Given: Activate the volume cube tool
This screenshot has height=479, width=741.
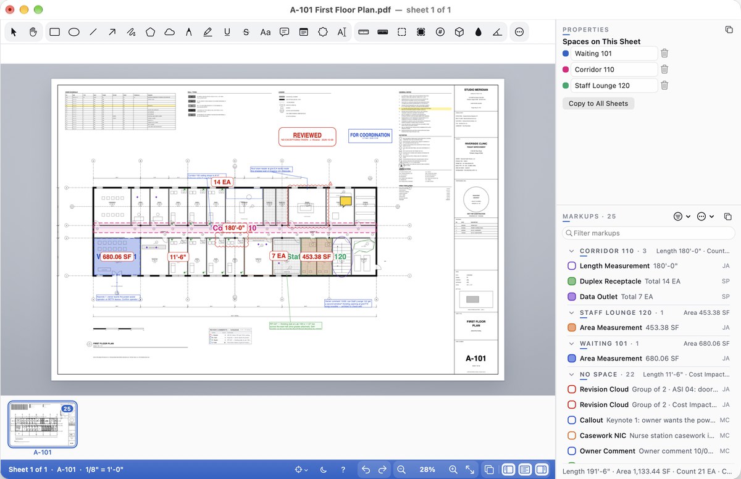Looking at the screenshot, I should [x=459, y=32].
